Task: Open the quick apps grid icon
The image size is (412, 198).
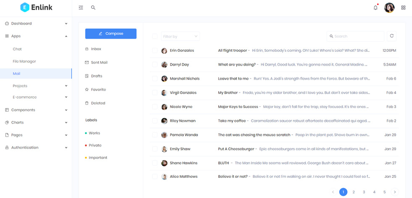Action: point(403,8)
